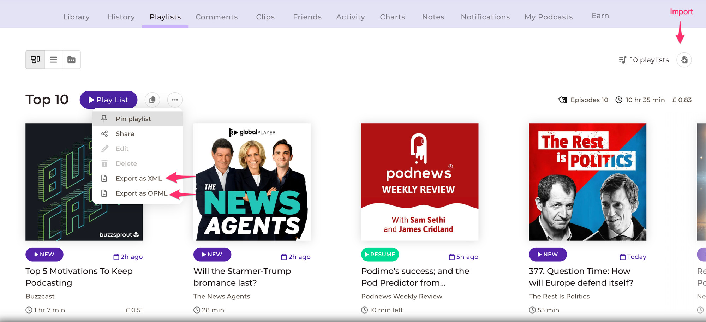Visit The Rest Is Politics name link
This screenshot has width=706, height=322.
559,296
